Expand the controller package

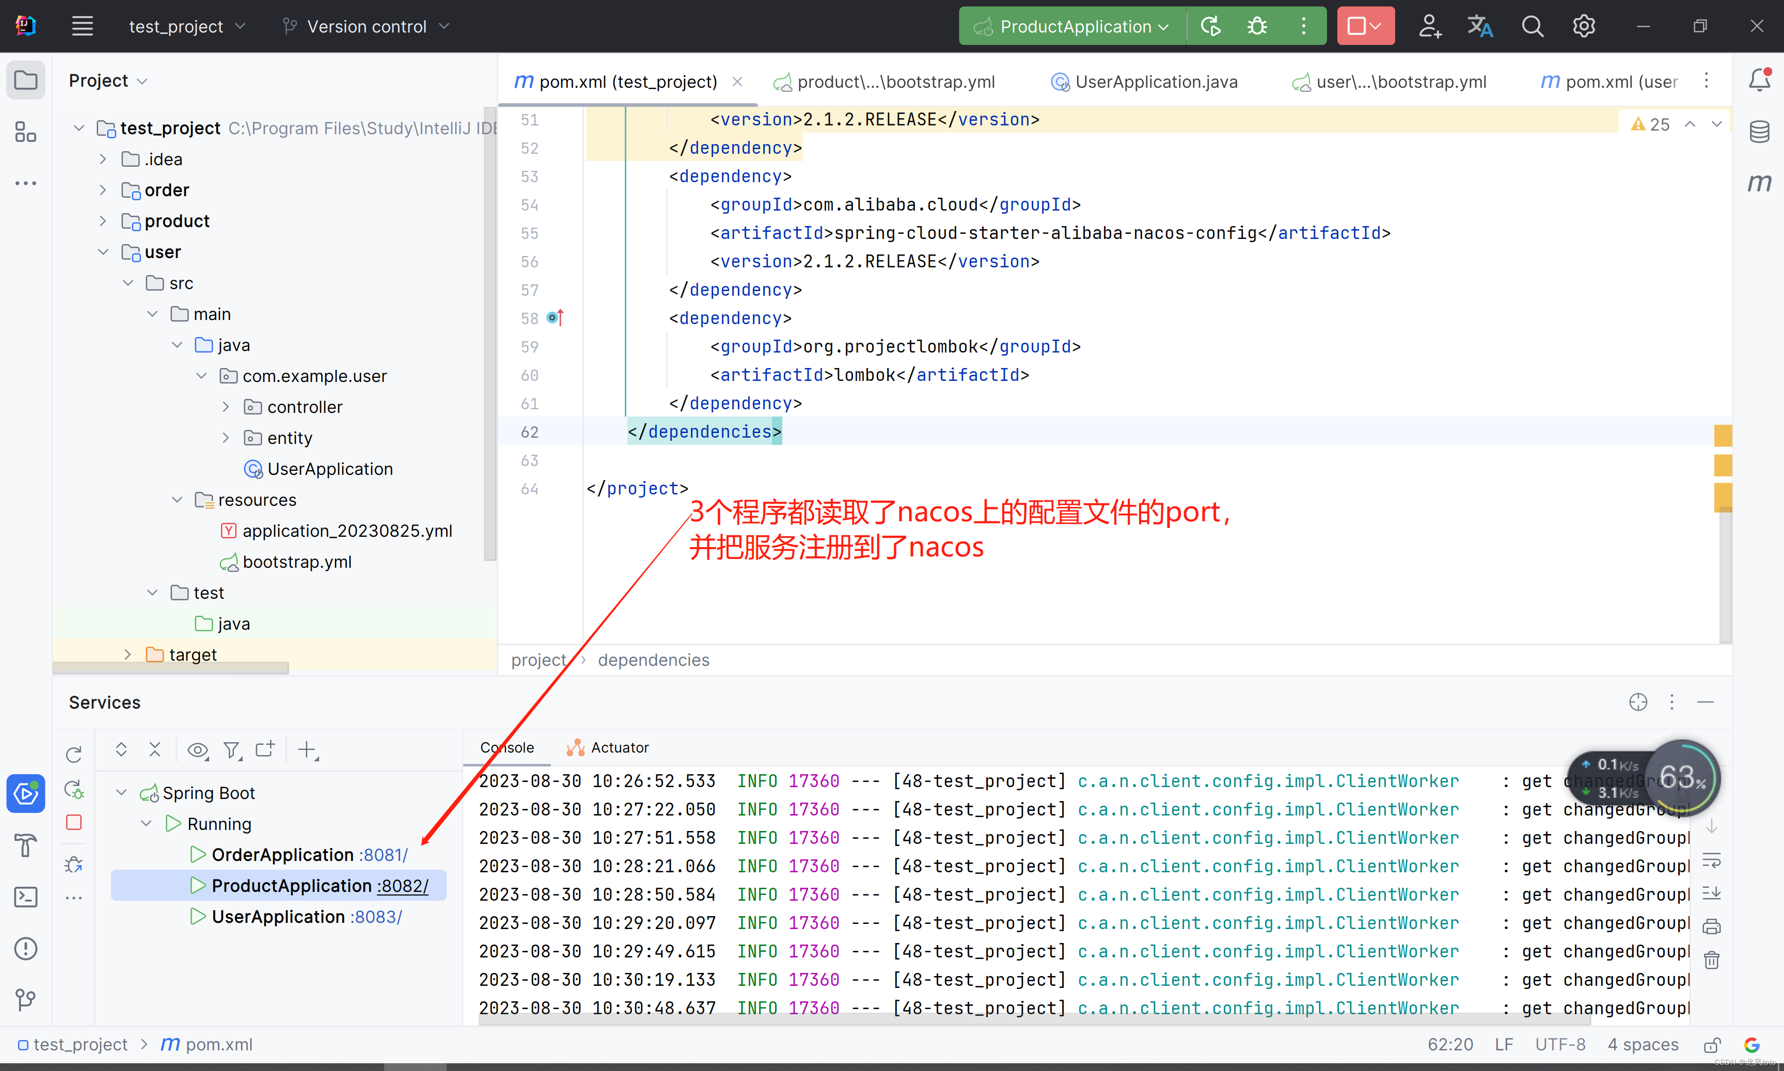click(225, 407)
